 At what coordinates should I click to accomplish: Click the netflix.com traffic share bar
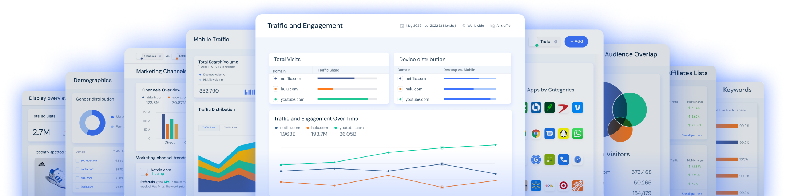pyautogui.click(x=347, y=78)
